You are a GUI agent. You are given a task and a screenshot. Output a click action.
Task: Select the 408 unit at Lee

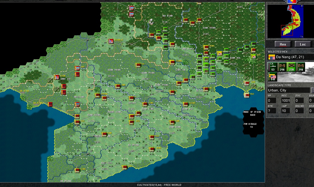247,84
